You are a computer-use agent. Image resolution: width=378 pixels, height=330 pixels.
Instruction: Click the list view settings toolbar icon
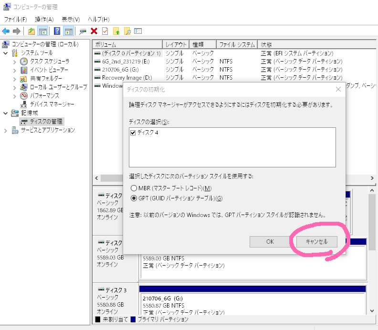[x=138, y=31]
